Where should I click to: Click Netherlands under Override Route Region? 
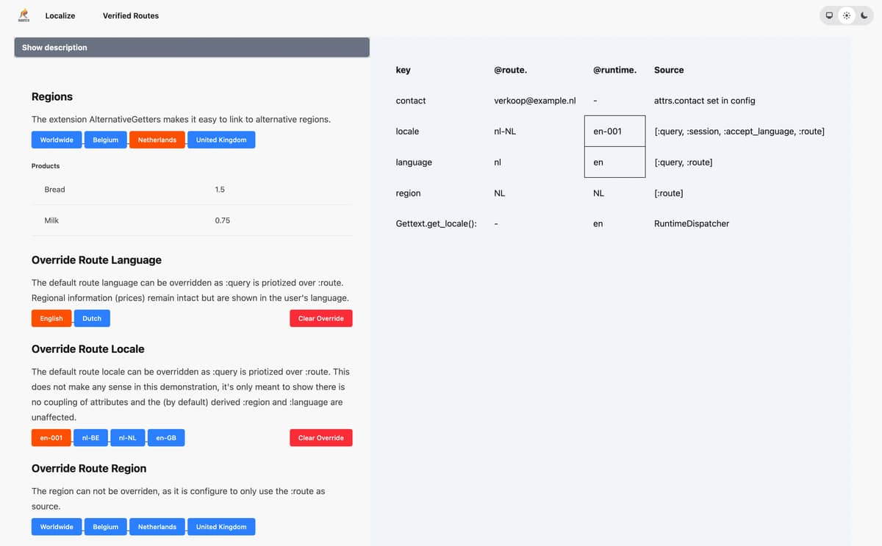157,527
